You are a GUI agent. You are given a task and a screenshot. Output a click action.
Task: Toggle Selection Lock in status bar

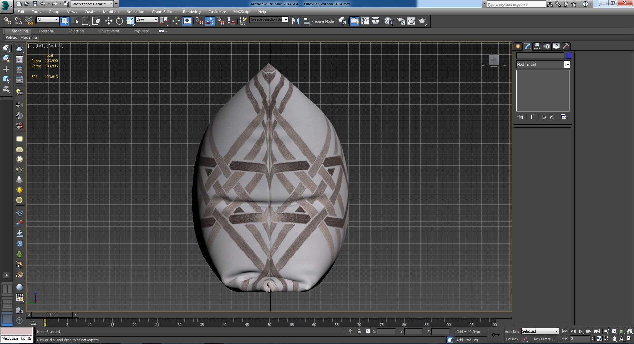pos(359,331)
